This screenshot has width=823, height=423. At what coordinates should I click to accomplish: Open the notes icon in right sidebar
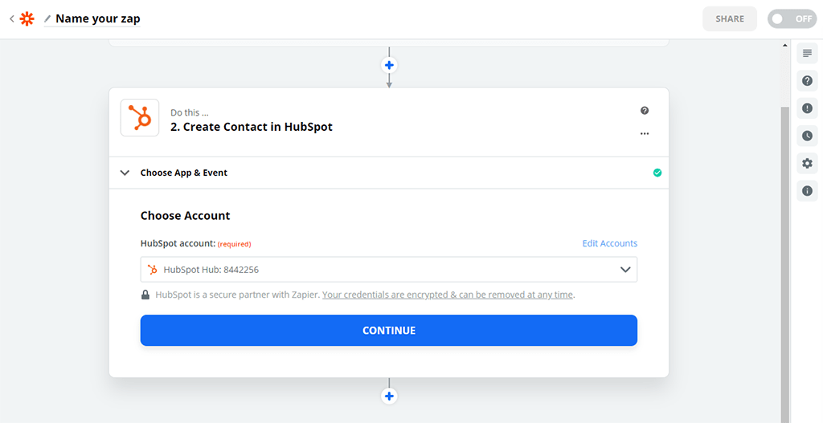pyautogui.click(x=807, y=53)
